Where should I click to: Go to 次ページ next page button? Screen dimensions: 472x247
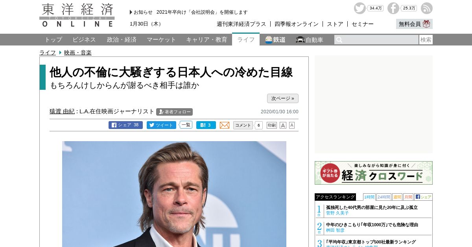pyautogui.click(x=283, y=98)
